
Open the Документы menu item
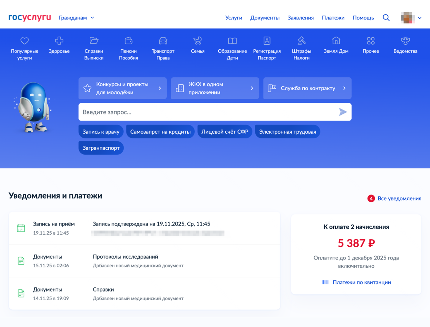click(x=265, y=18)
